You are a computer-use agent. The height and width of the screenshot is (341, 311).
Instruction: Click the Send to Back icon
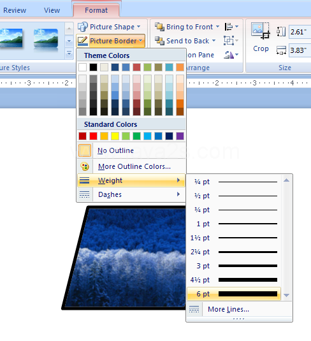point(159,41)
